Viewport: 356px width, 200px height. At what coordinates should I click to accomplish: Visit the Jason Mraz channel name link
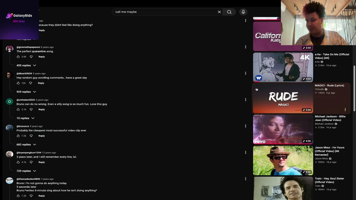[321, 159]
